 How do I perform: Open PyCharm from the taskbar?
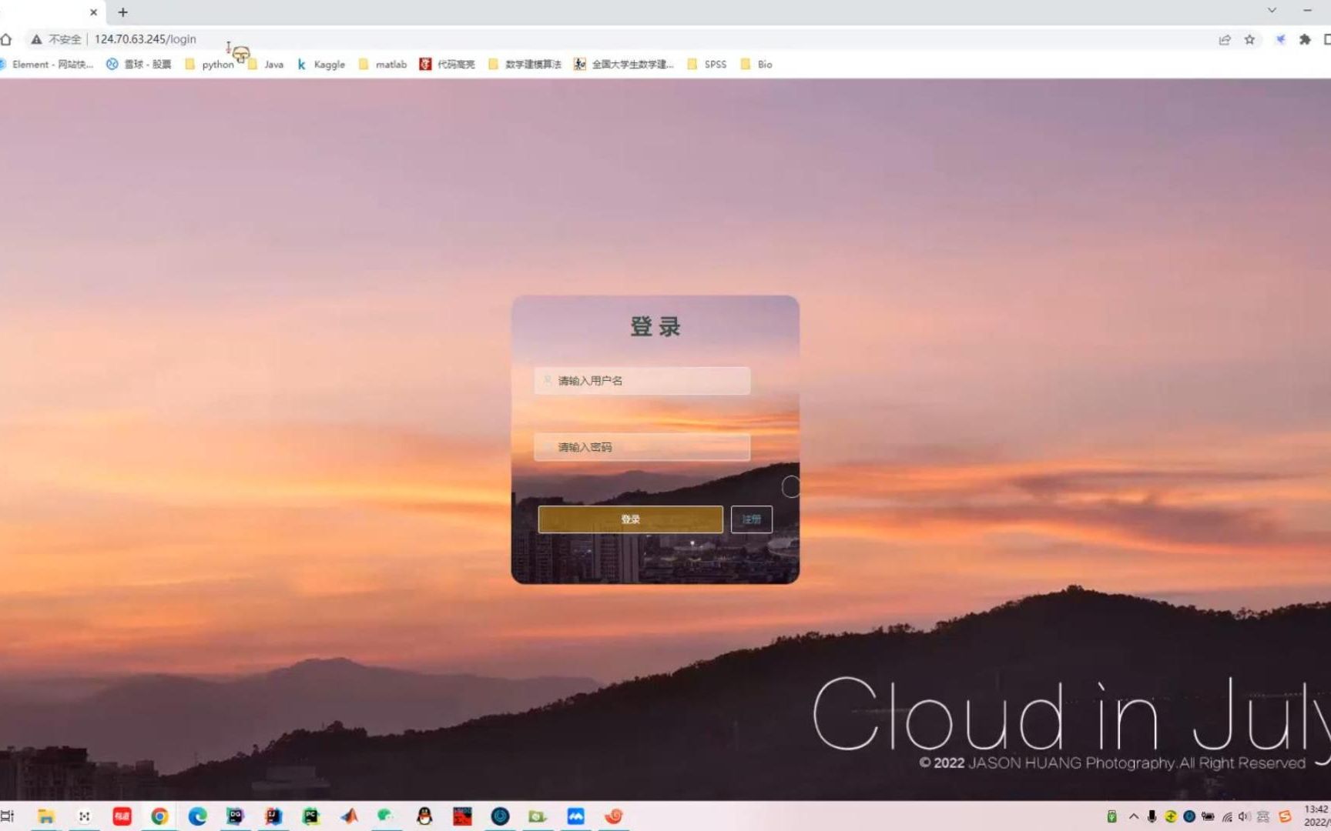pyautogui.click(x=310, y=816)
